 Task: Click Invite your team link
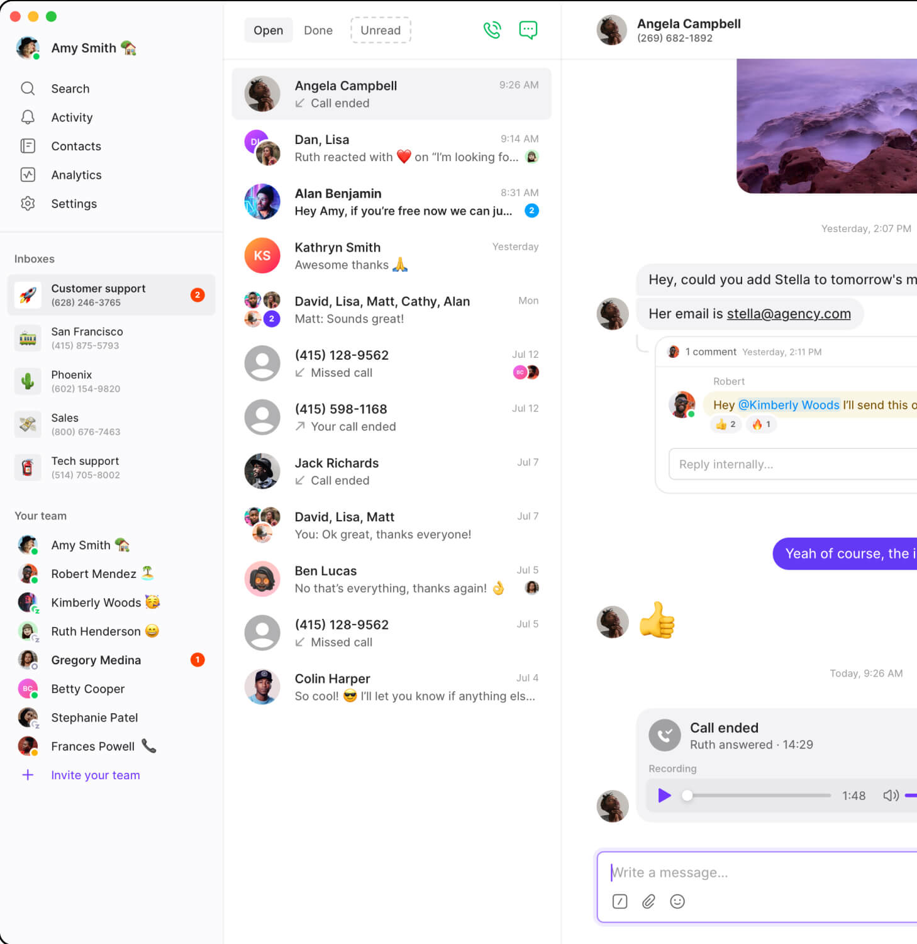[x=96, y=775]
